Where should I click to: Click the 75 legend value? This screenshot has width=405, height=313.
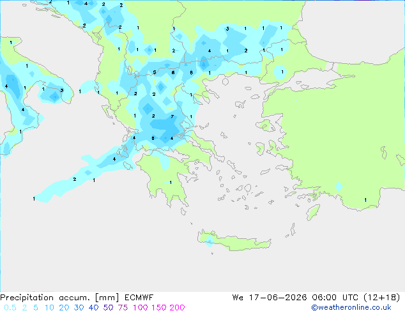[x=123, y=308]
